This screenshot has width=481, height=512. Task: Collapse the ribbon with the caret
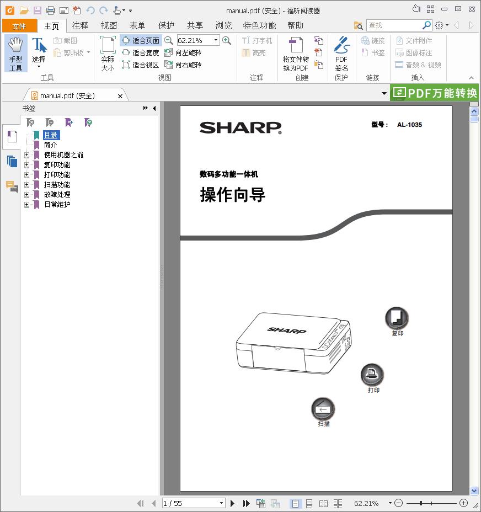(x=471, y=78)
